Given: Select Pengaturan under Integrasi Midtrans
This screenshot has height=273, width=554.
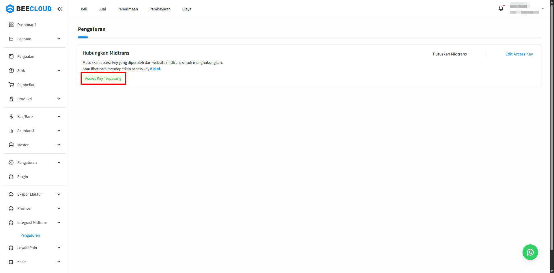Looking at the screenshot, I should click(30, 235).
